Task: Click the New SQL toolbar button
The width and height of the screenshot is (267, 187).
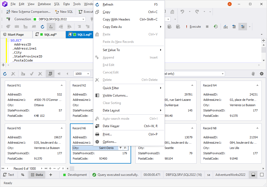Action: pos(64,12)
